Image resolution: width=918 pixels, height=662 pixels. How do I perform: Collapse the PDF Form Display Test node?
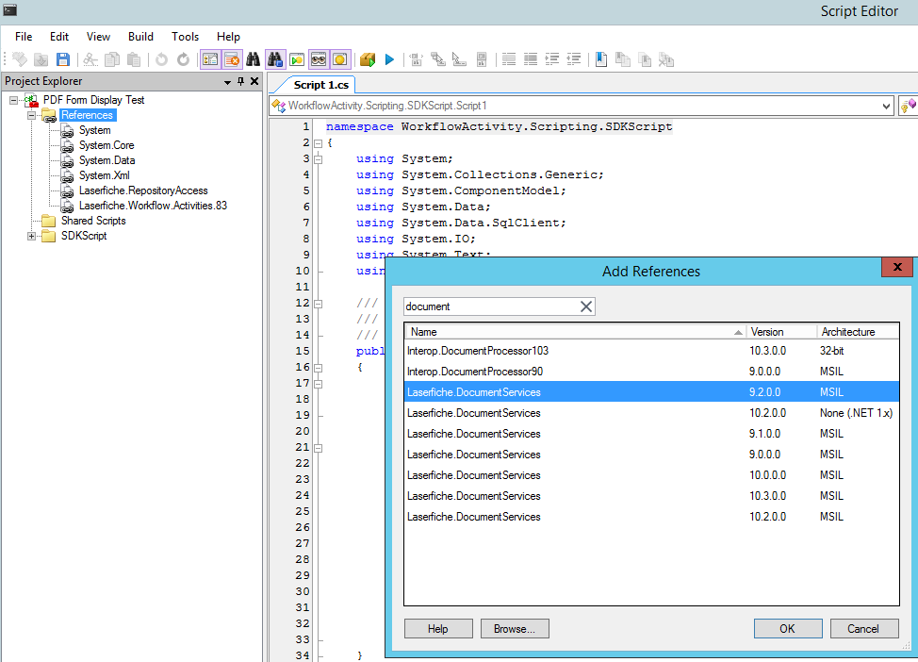pos(13,100)
